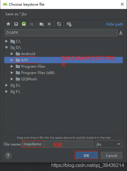Expand the Android folder arrow

click(x=12, y=54)
